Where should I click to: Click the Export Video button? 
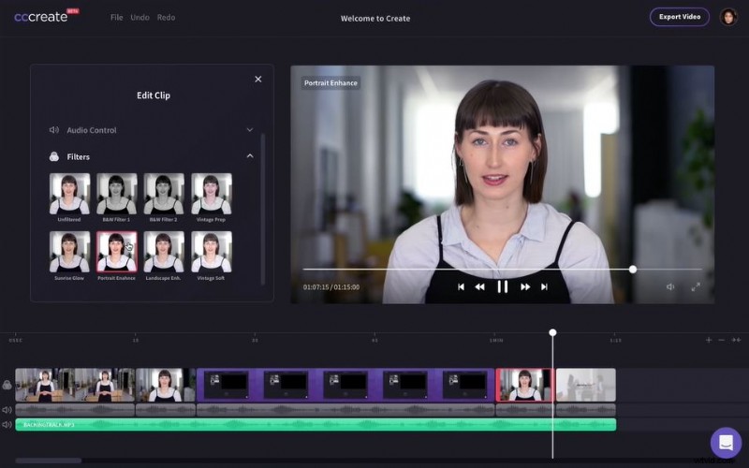[680, 17]
